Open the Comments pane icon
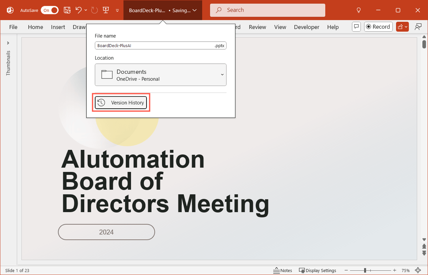 (x=356, y=27)
